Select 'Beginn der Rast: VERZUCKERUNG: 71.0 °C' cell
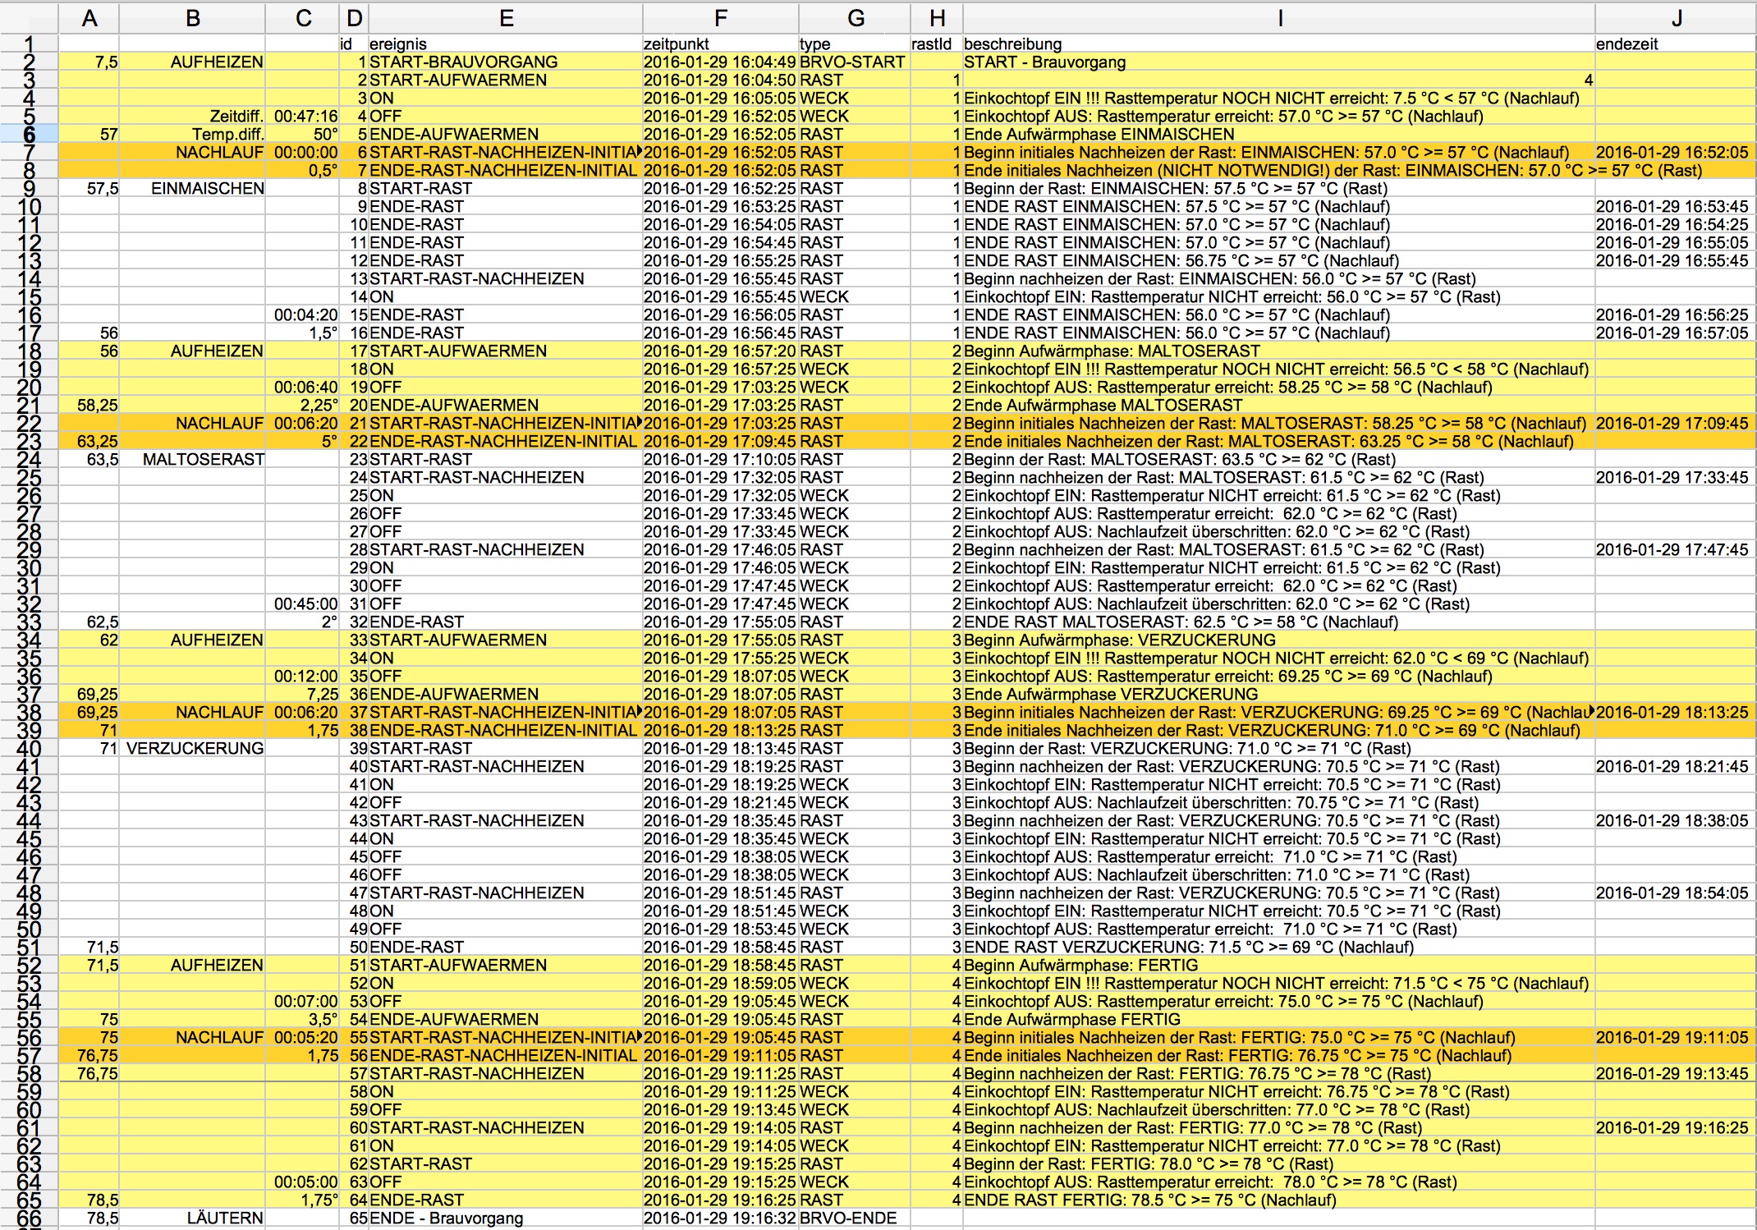 (x=1279, y=748)
